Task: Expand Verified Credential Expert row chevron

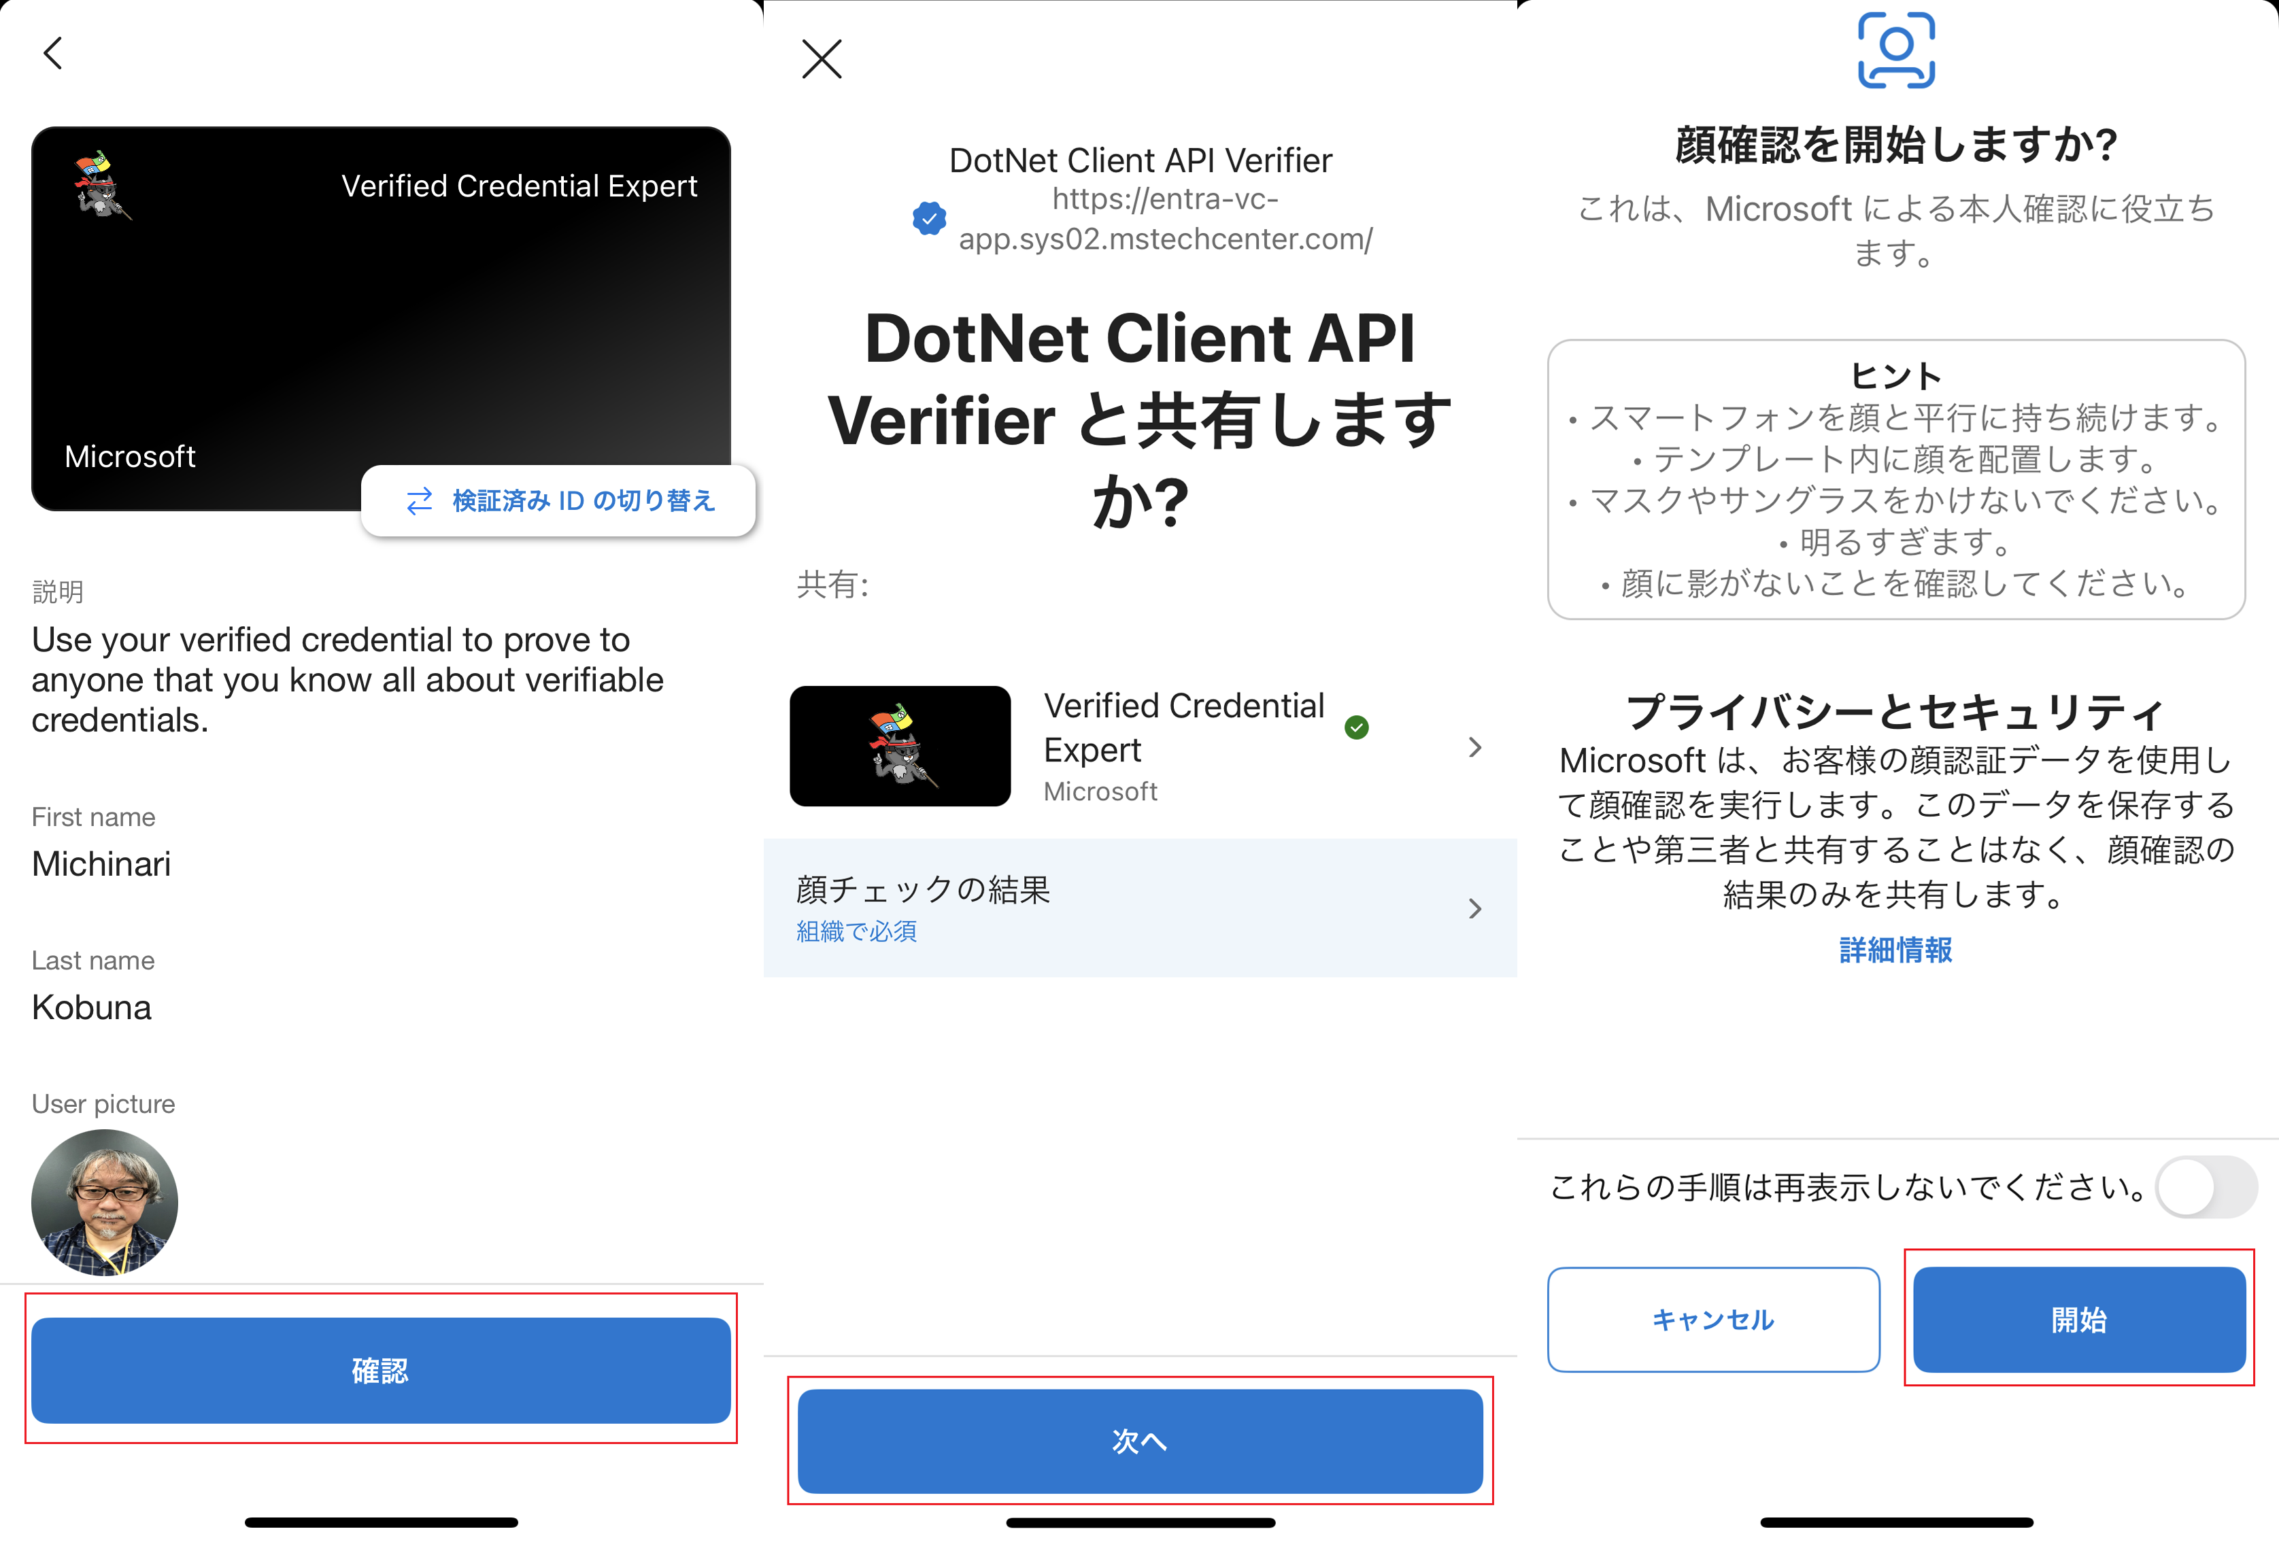Action: click(x=1474, y=748)
